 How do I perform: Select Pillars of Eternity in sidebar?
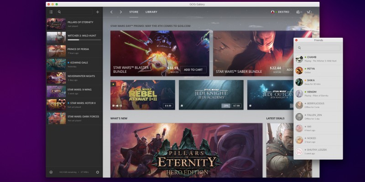[74, 24]
